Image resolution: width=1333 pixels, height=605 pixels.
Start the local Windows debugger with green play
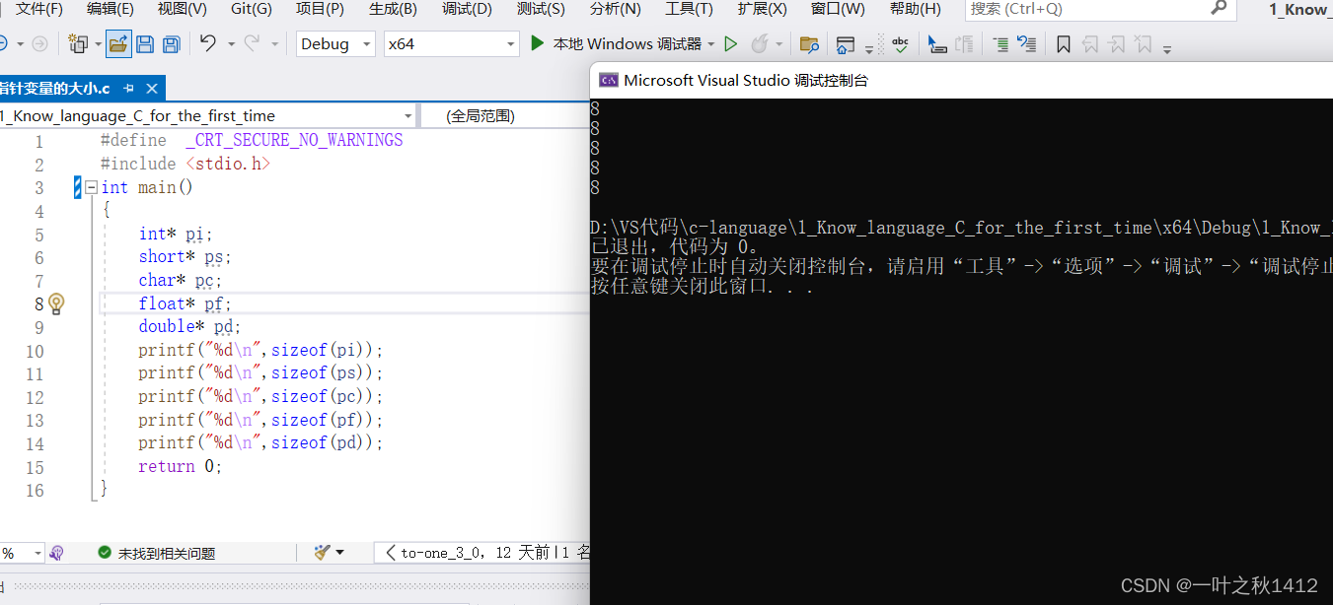(538, 43)
